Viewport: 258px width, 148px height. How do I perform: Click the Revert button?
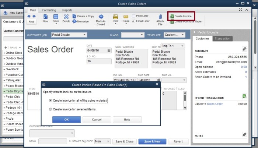(x=178, y=141)
